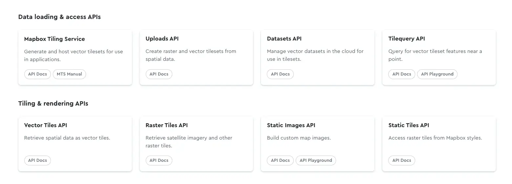512x184 pixels.
Task: Click the Tilequery API card title
Action: (407, 39)
